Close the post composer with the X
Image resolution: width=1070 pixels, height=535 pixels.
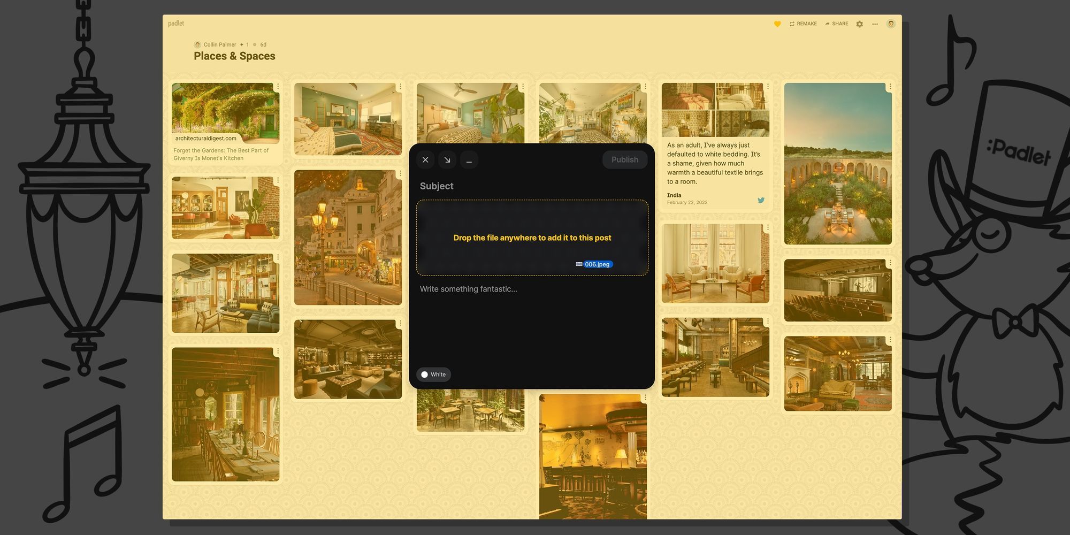tap(425, 160)
